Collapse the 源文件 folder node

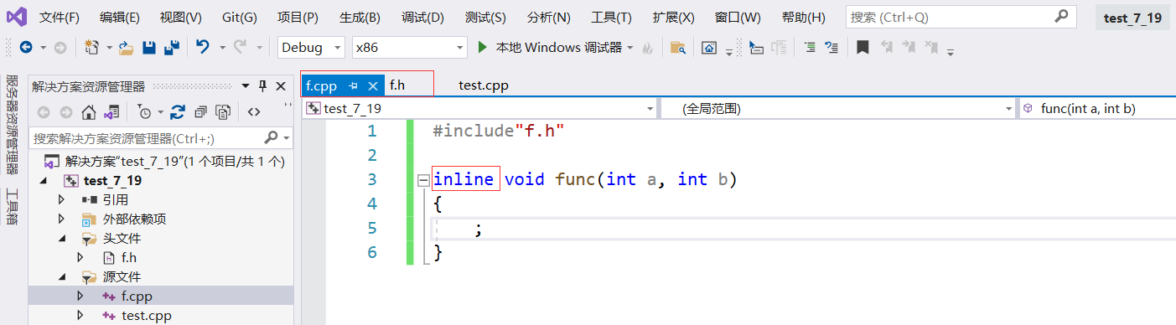(x=61, y=276)
